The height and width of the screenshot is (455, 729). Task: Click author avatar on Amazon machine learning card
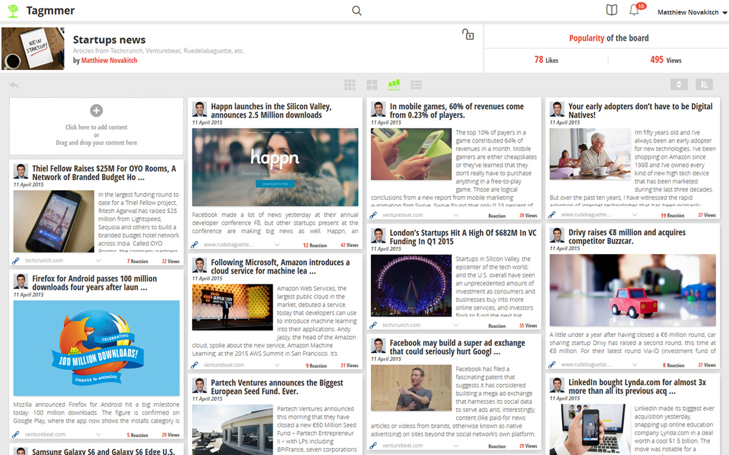pyautogui.click(x=199, y=265)
